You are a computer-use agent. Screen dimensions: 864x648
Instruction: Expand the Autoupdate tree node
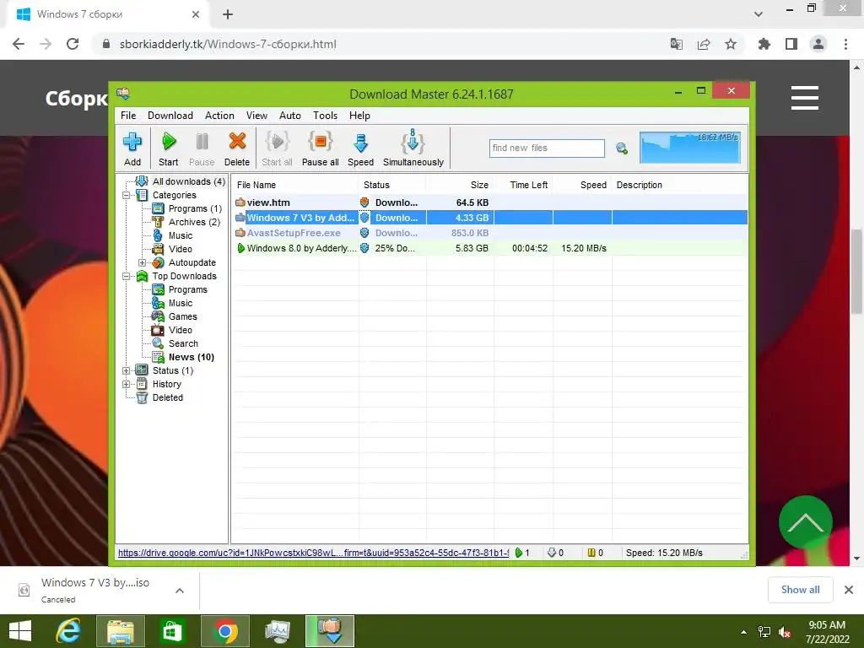pyautogui.click(x=142, y=263)
